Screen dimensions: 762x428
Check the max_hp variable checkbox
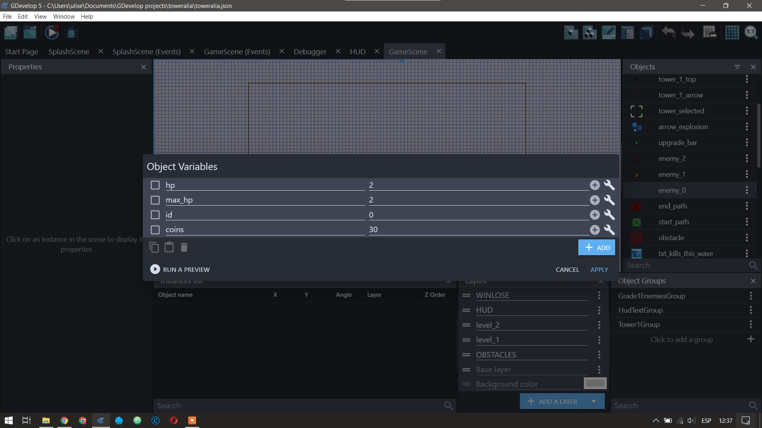click(155, 200)
